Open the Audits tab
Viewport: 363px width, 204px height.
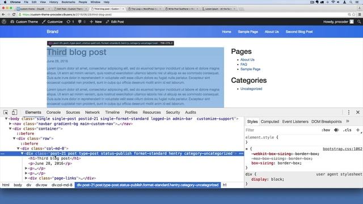point(191,112)
